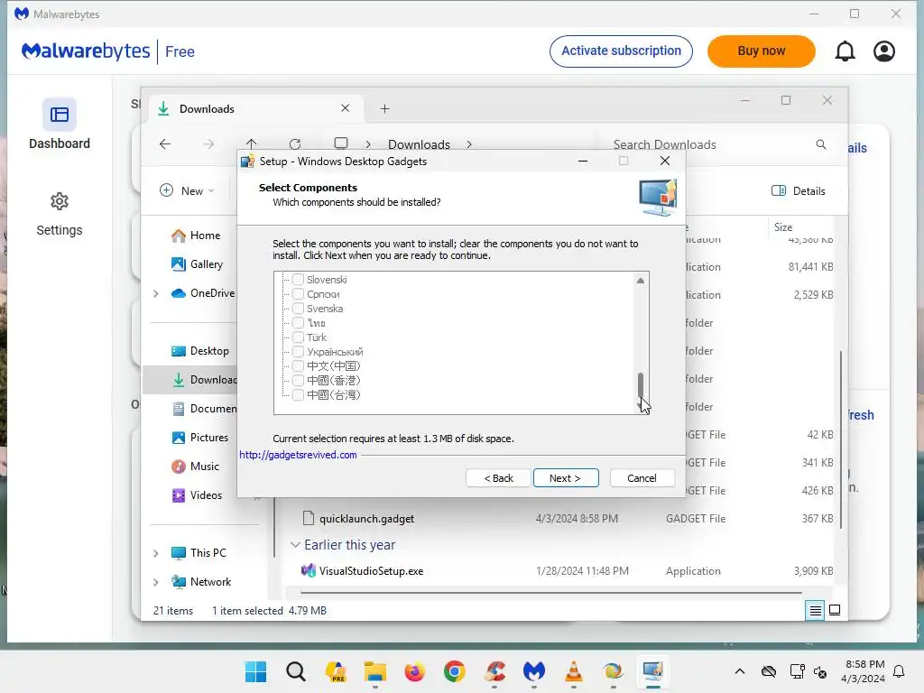Cancel the Windows Desktop Gadgets setup
Image resolution: width=924 pixels, height=693 pixels.
(642, 478)
